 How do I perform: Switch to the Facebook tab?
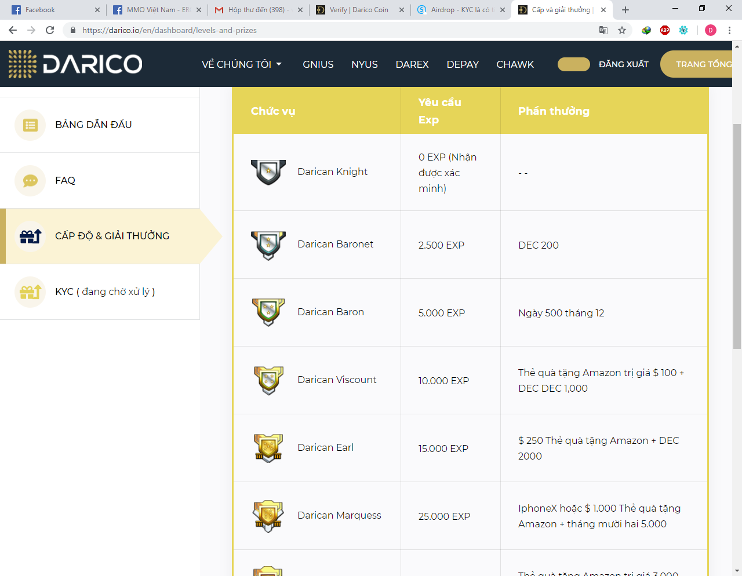pos(55,10)
